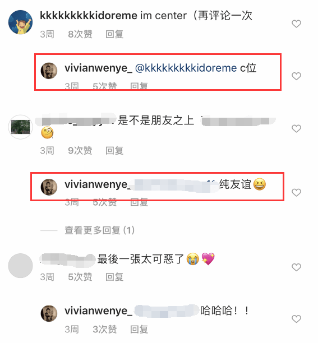The width and height of the screenshot is (318, 343).
Task: Open the green landscape avatar of commenter
Action: [x=20, y=127]
